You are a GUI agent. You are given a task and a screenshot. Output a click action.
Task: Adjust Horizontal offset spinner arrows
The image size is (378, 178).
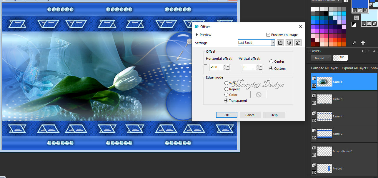(224, 67)
